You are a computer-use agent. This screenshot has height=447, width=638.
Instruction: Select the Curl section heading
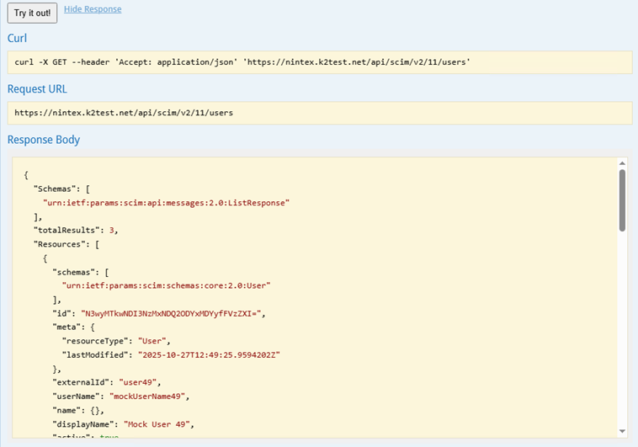click(x=18, y=38)
